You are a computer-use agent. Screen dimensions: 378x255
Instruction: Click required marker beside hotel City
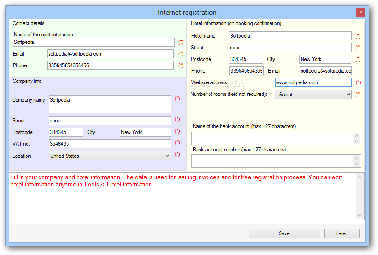pos(358,59)
